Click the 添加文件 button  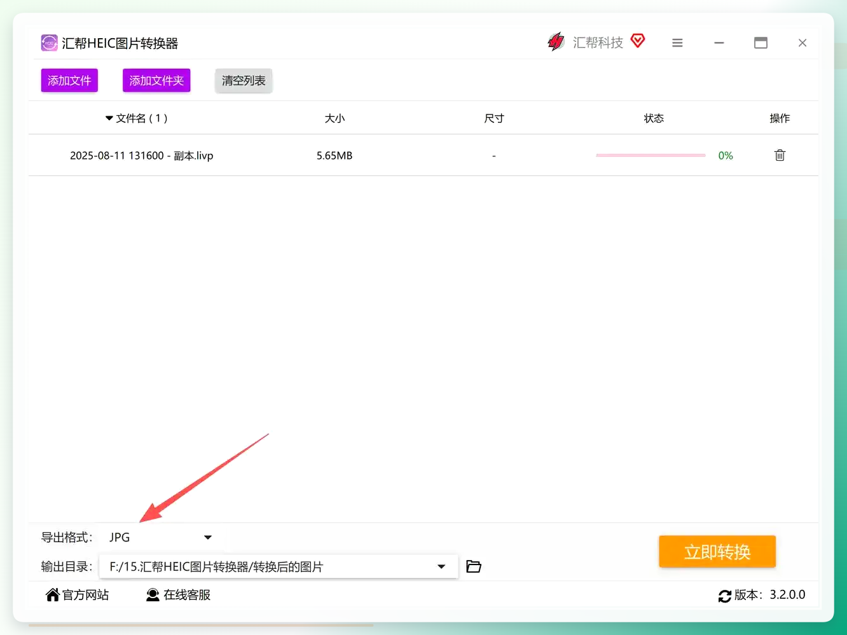(69, 81)
